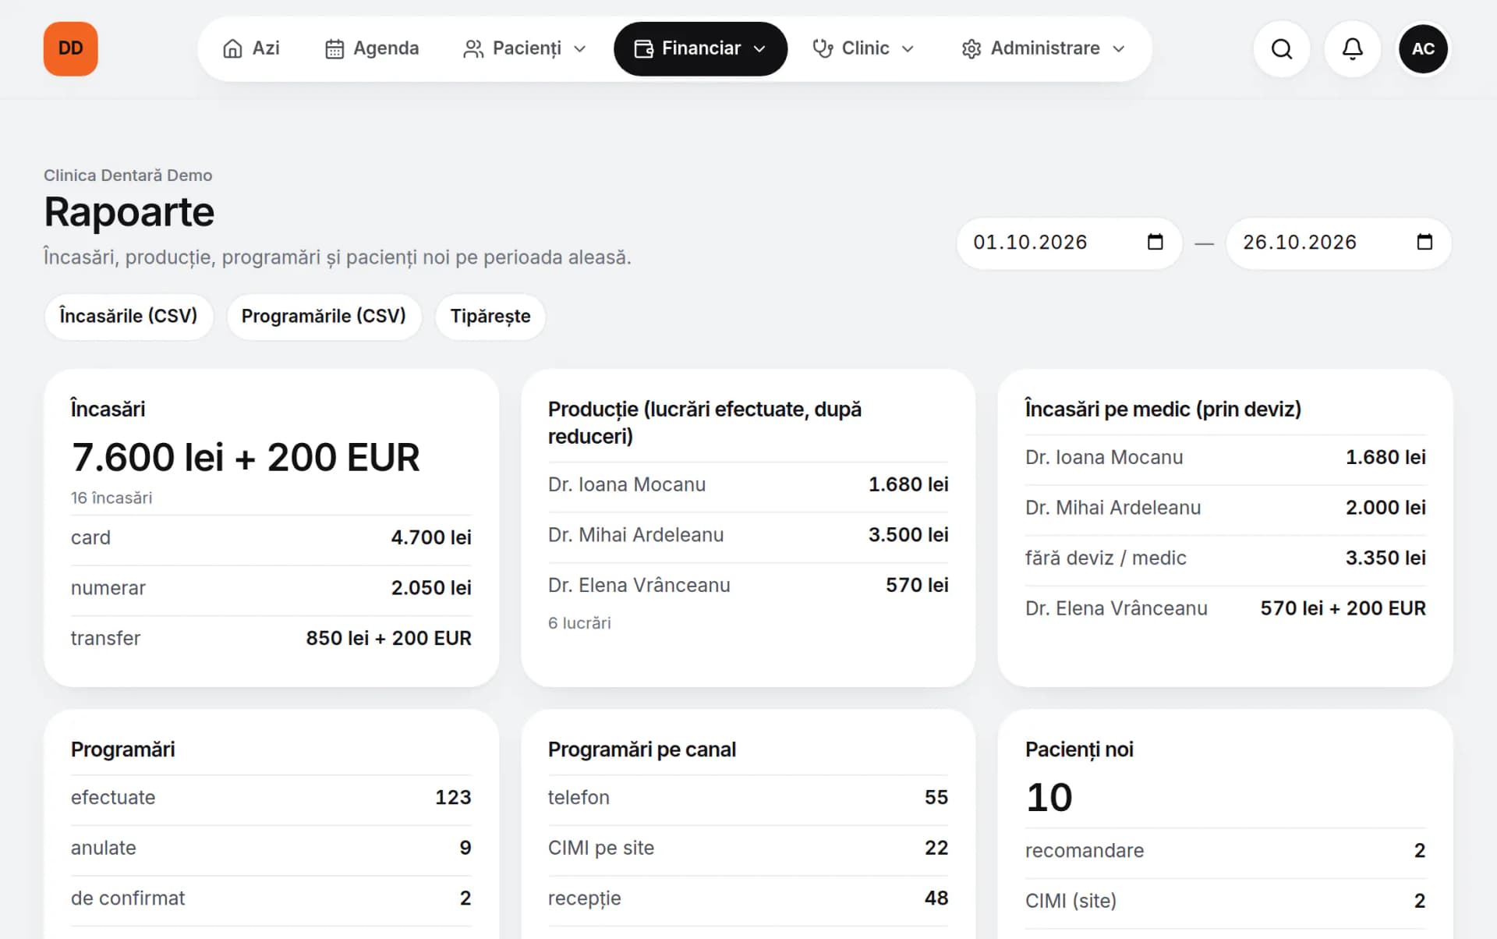Export Încasările (CSV)
This screenshot has height=939, width=1497.
[129, 316]
